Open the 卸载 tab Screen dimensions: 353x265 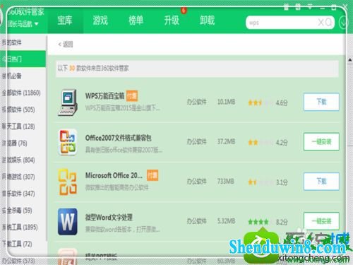point(207,20)
